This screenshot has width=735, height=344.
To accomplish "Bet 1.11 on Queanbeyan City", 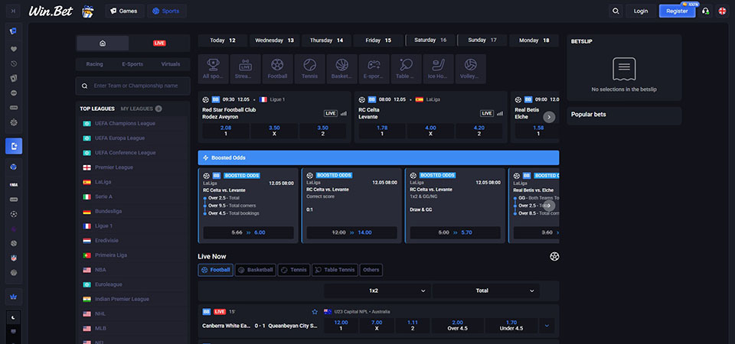I will coord(413,326).
